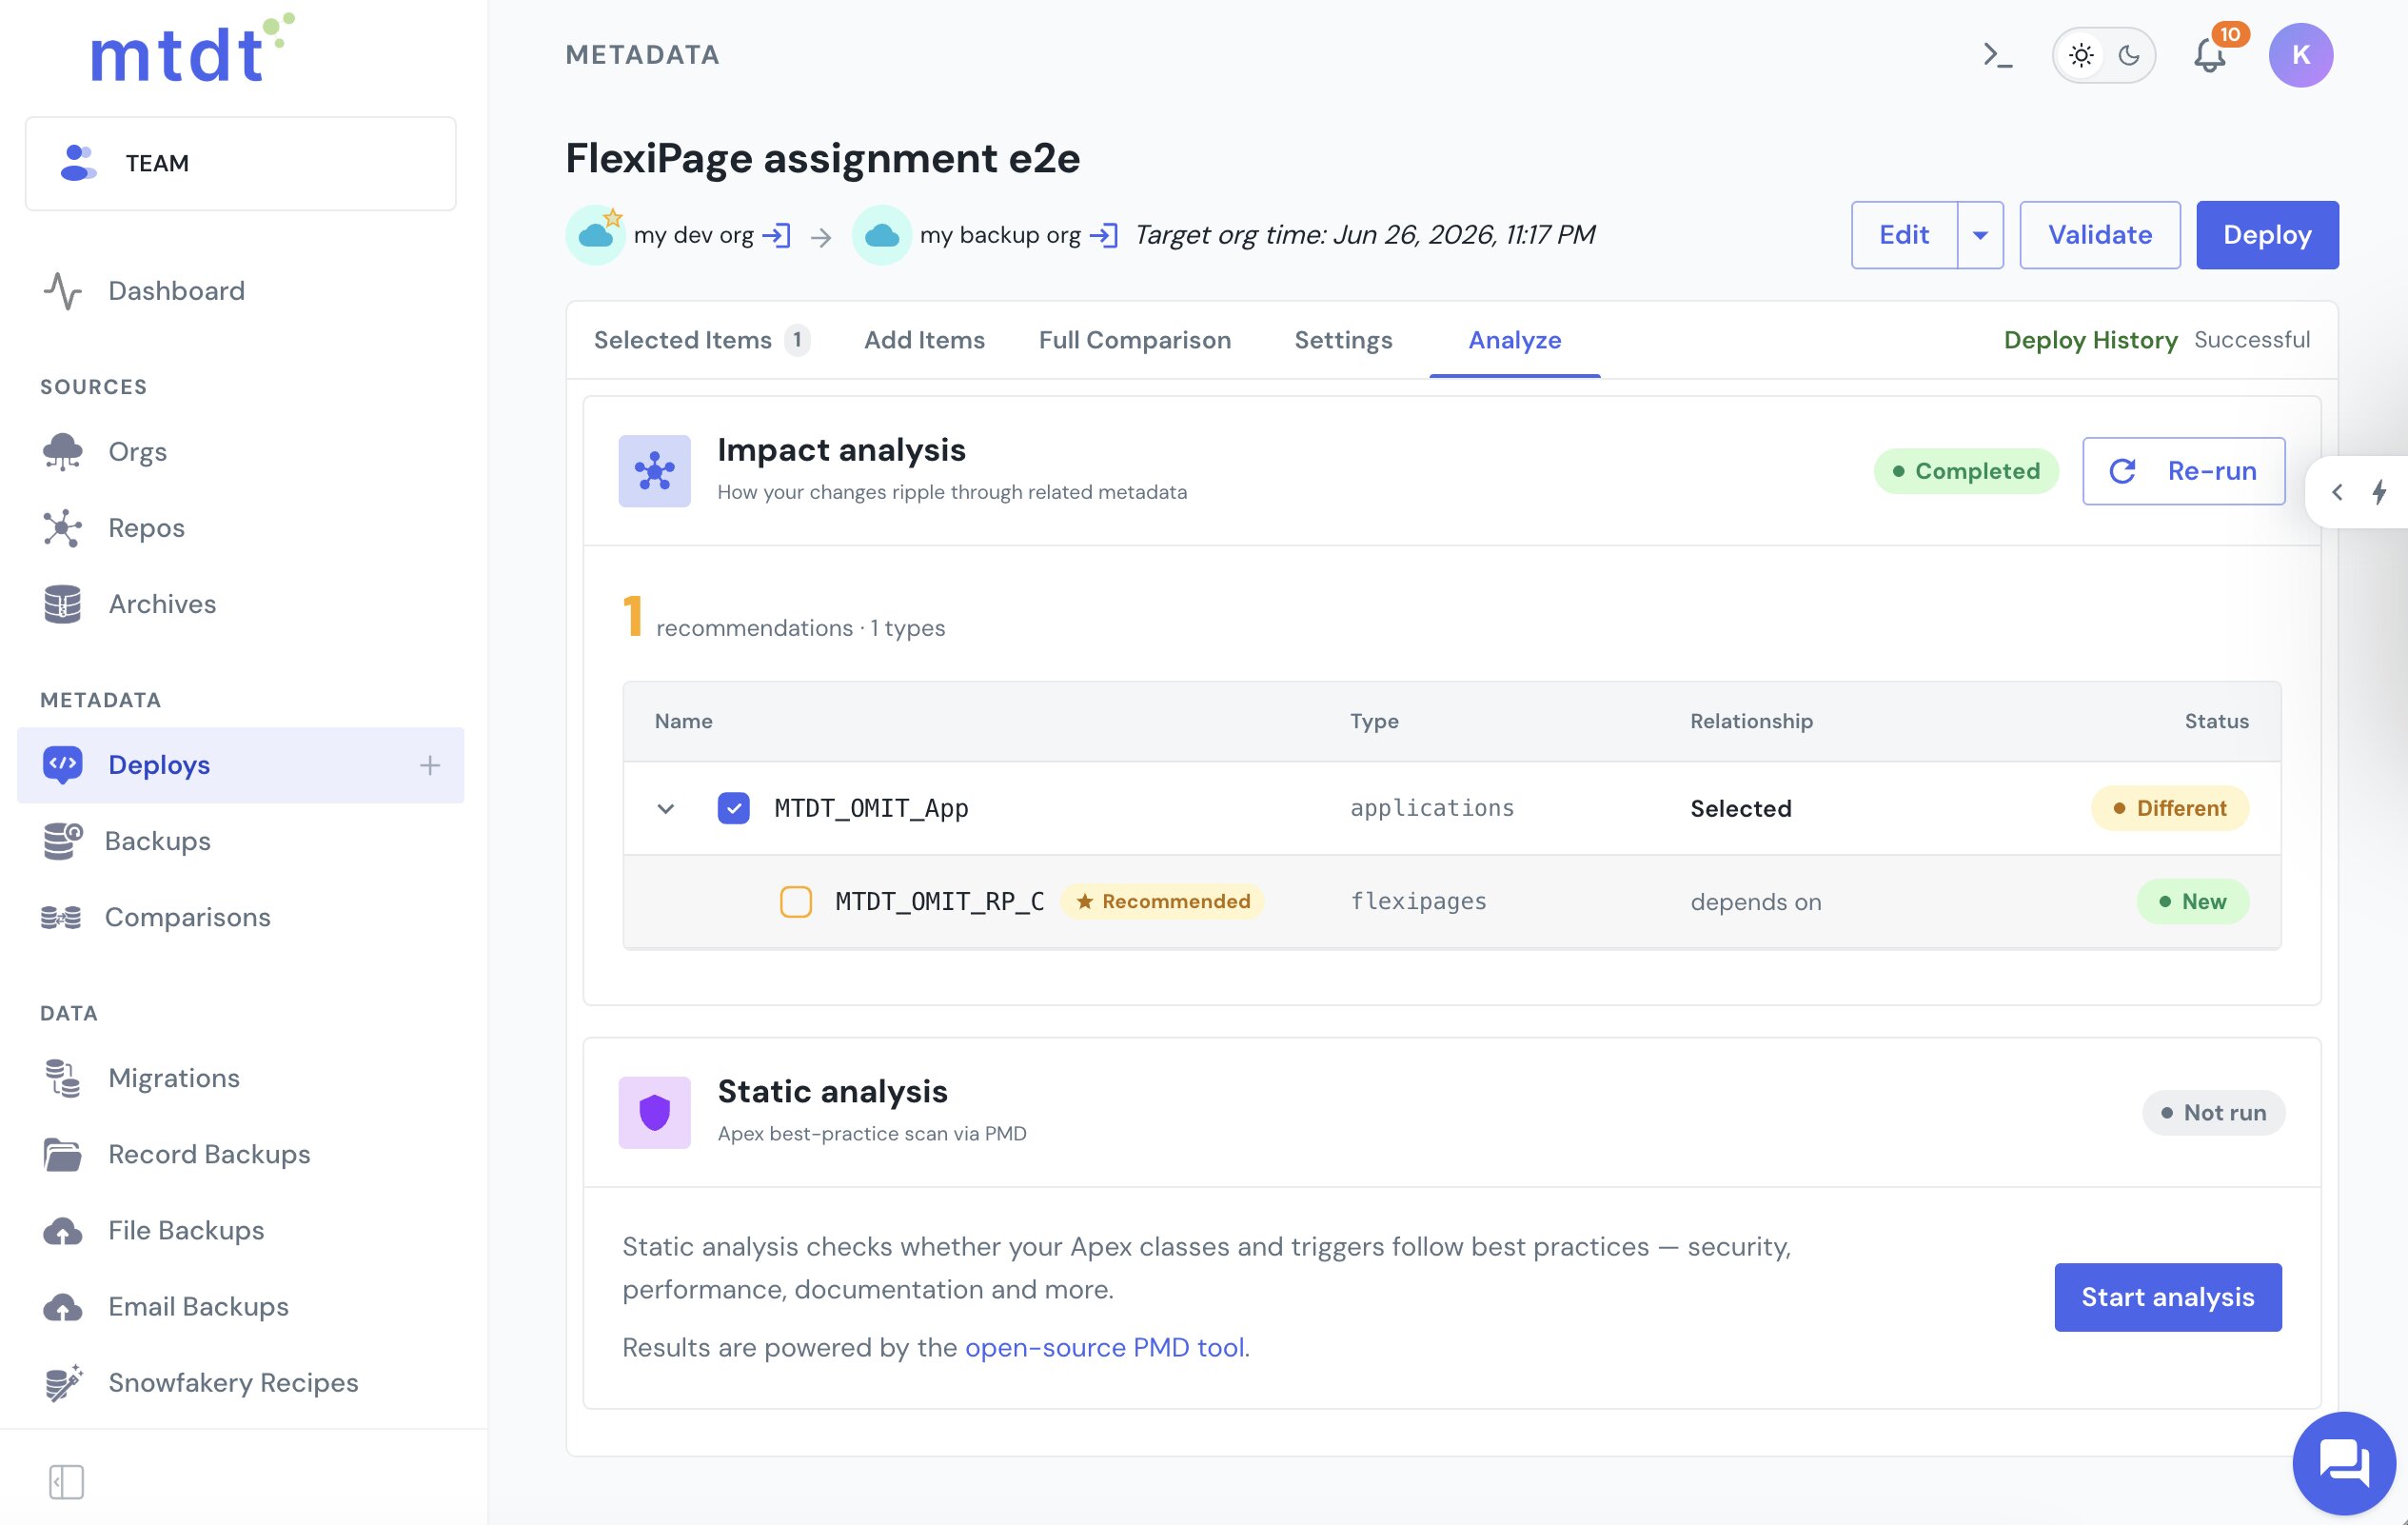The height and width of the screenshot is (1525, 2408).
Task: Click the Type column header
Action: (x=1374, y=721)
